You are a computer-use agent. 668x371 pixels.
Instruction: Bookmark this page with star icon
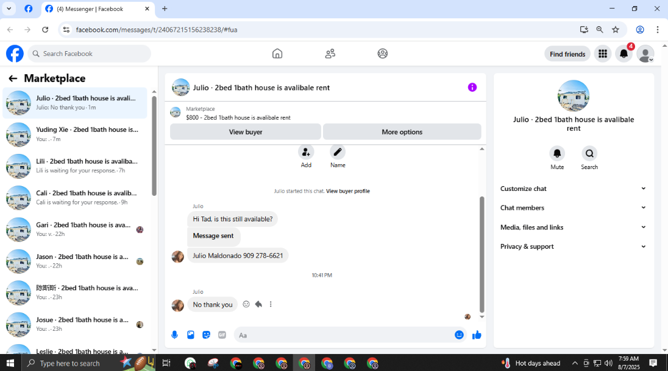(616, 30)
